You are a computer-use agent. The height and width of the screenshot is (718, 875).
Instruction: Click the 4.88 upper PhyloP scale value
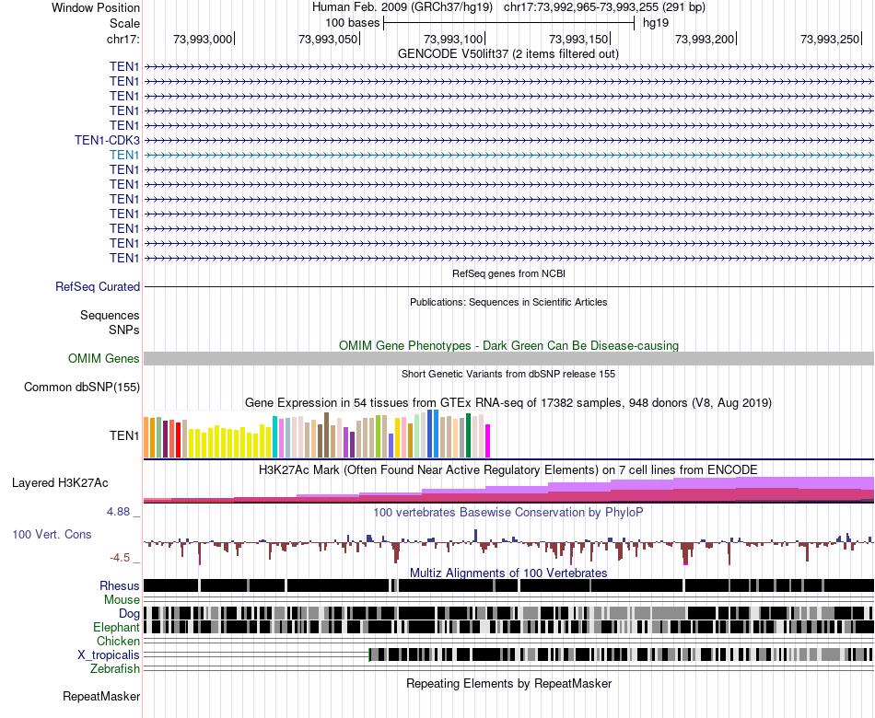click(118, 512)
